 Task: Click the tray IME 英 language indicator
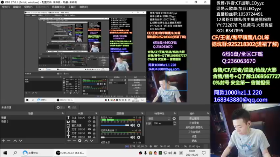[x=175, y=153]
